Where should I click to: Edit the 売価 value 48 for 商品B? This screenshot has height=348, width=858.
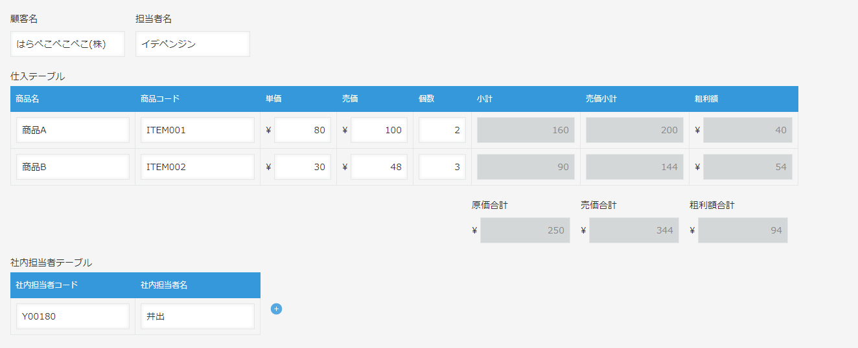click(x=379, y=167)
